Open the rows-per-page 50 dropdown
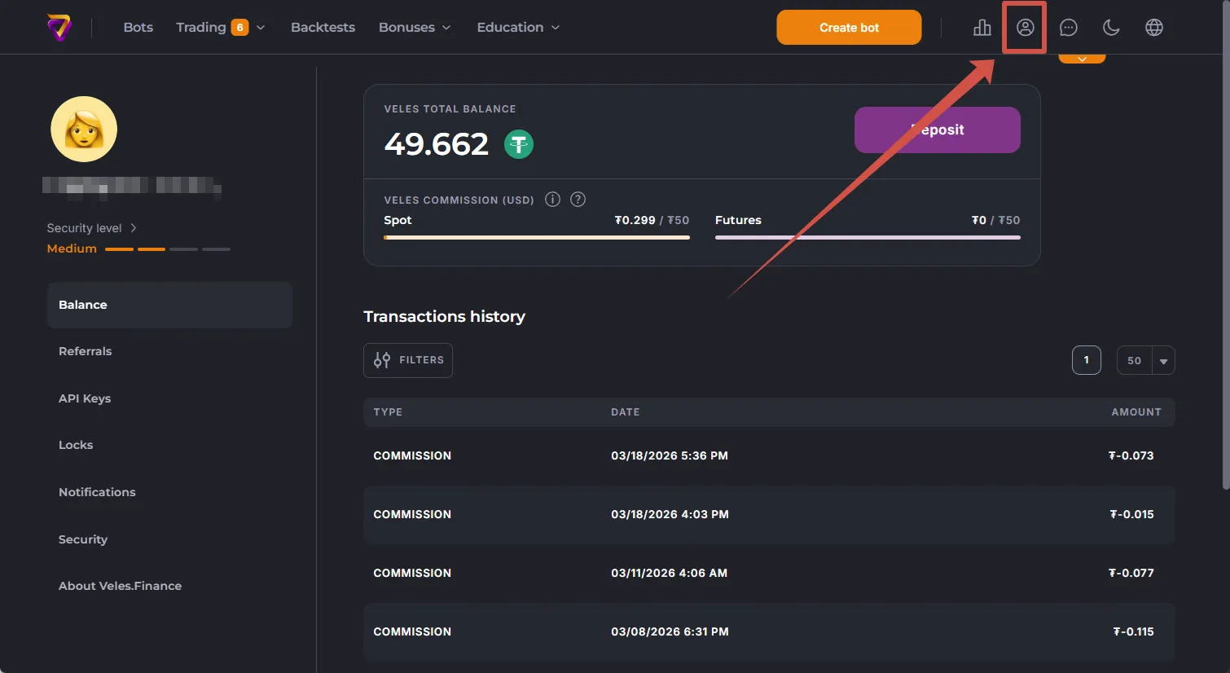This screenshot has width=1230, height=673. [x=1145, y=360]
